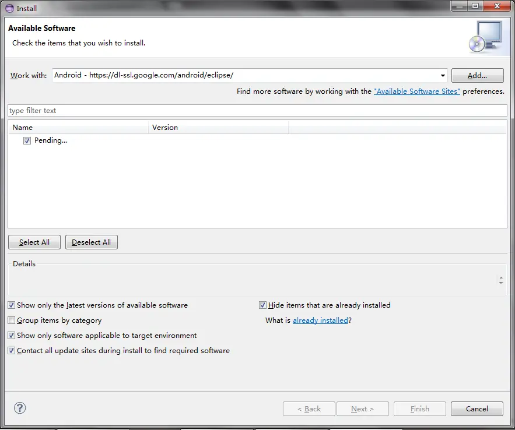The width and height of the screenshot is (515, 430).
Task: Toggle the Pending... item checkbox
Action: click(x=27, y=140)
